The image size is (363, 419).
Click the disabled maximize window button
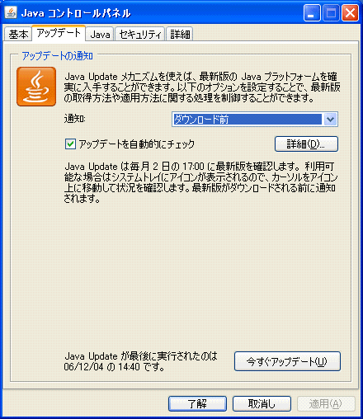[x=331, y=13]
